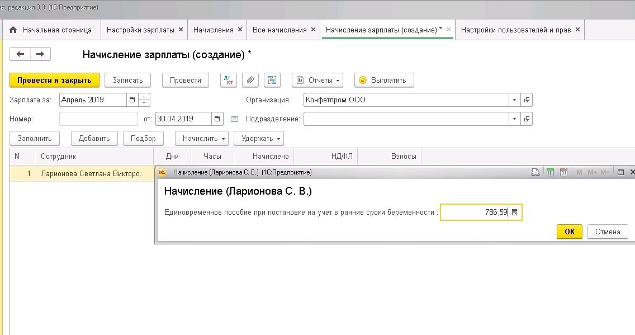Open calendar picker for Зарплата за field
This screenshot has width=635, height=335.
pyautogui.click(x=132, y=100)
